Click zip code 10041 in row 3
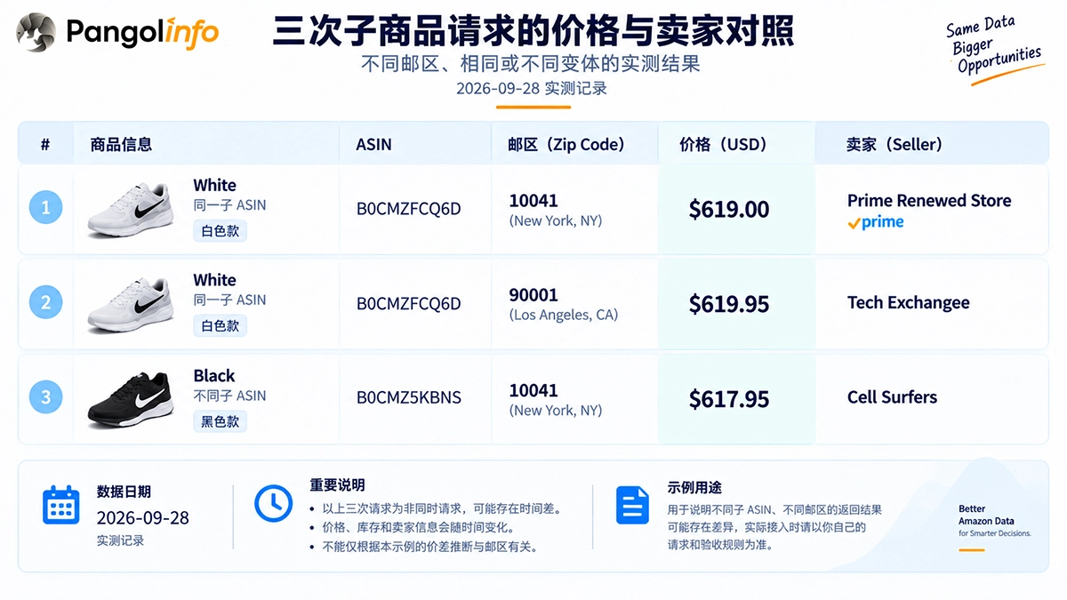 pos(533,390)
